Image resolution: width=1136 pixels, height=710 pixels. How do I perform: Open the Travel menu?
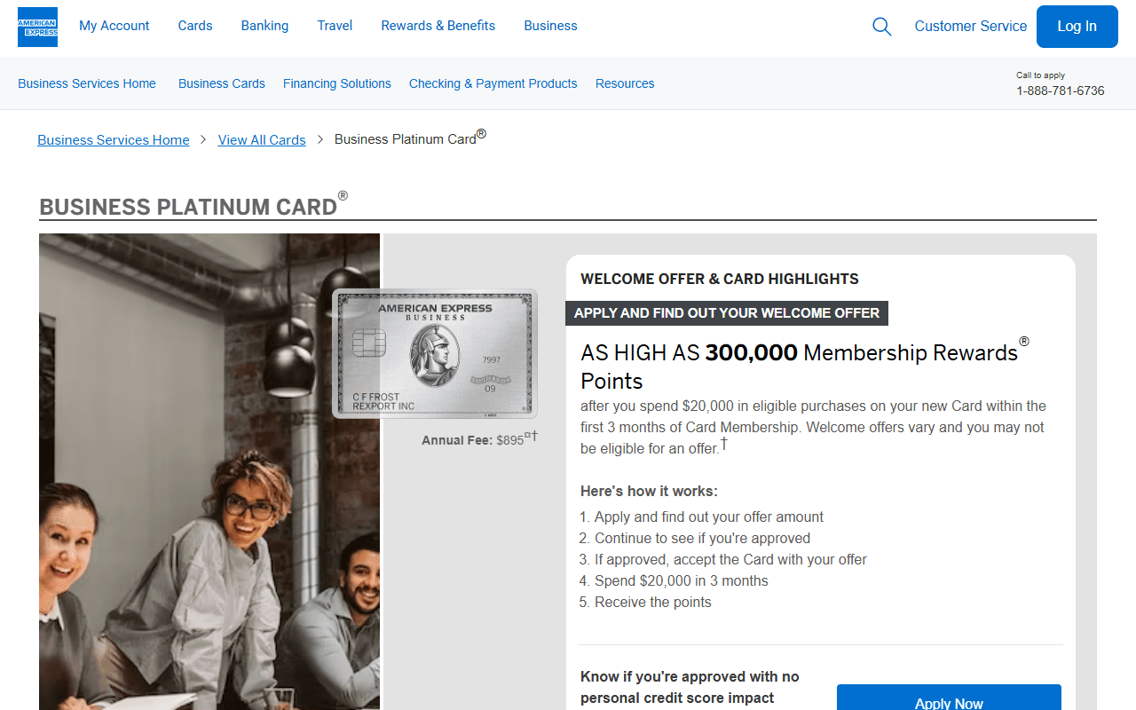tap(335, 26)
